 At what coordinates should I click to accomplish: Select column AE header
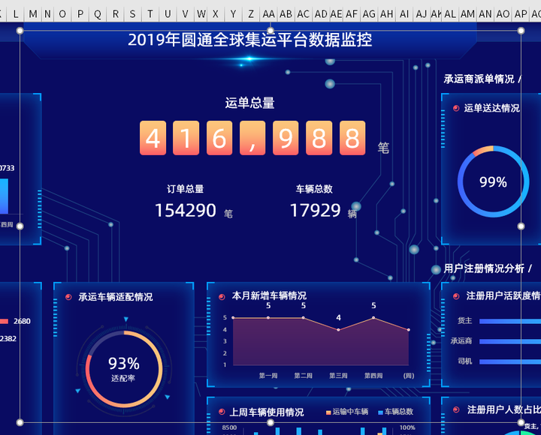336,14
